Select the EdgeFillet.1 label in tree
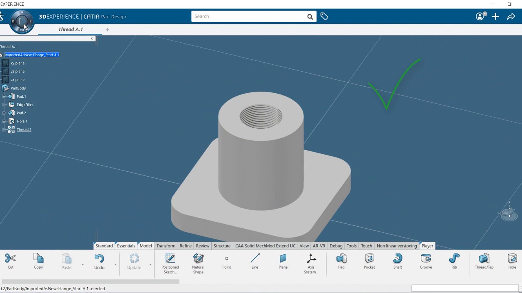The height and width of the screenshot is (293, 522). pyautogui.click(x=26, y=105)
